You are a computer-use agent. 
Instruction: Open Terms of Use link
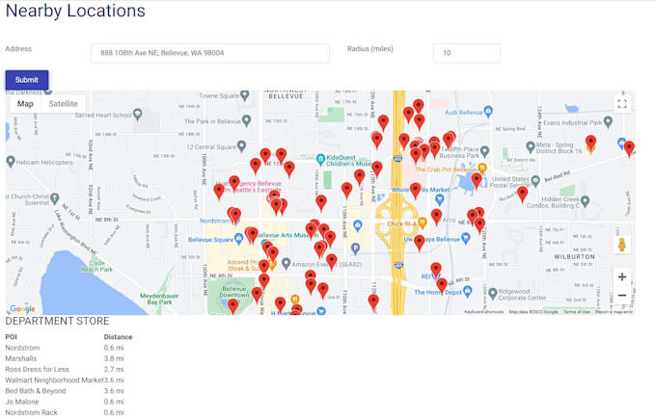tap(577, 312)
